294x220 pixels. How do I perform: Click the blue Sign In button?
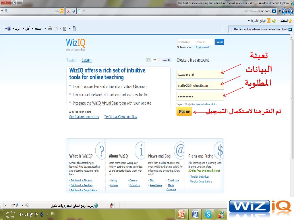click(220, 42)
